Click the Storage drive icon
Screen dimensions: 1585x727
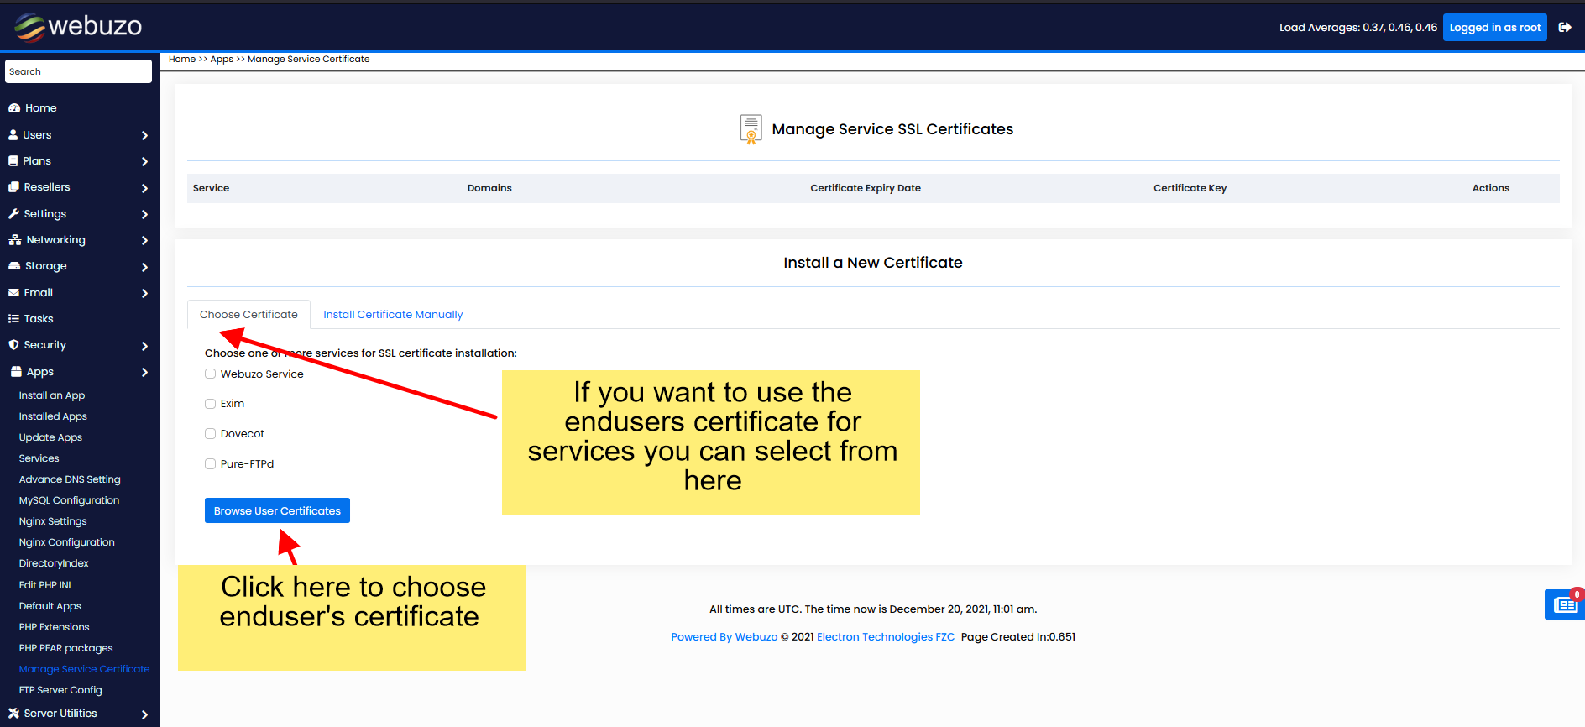(14, 266)
